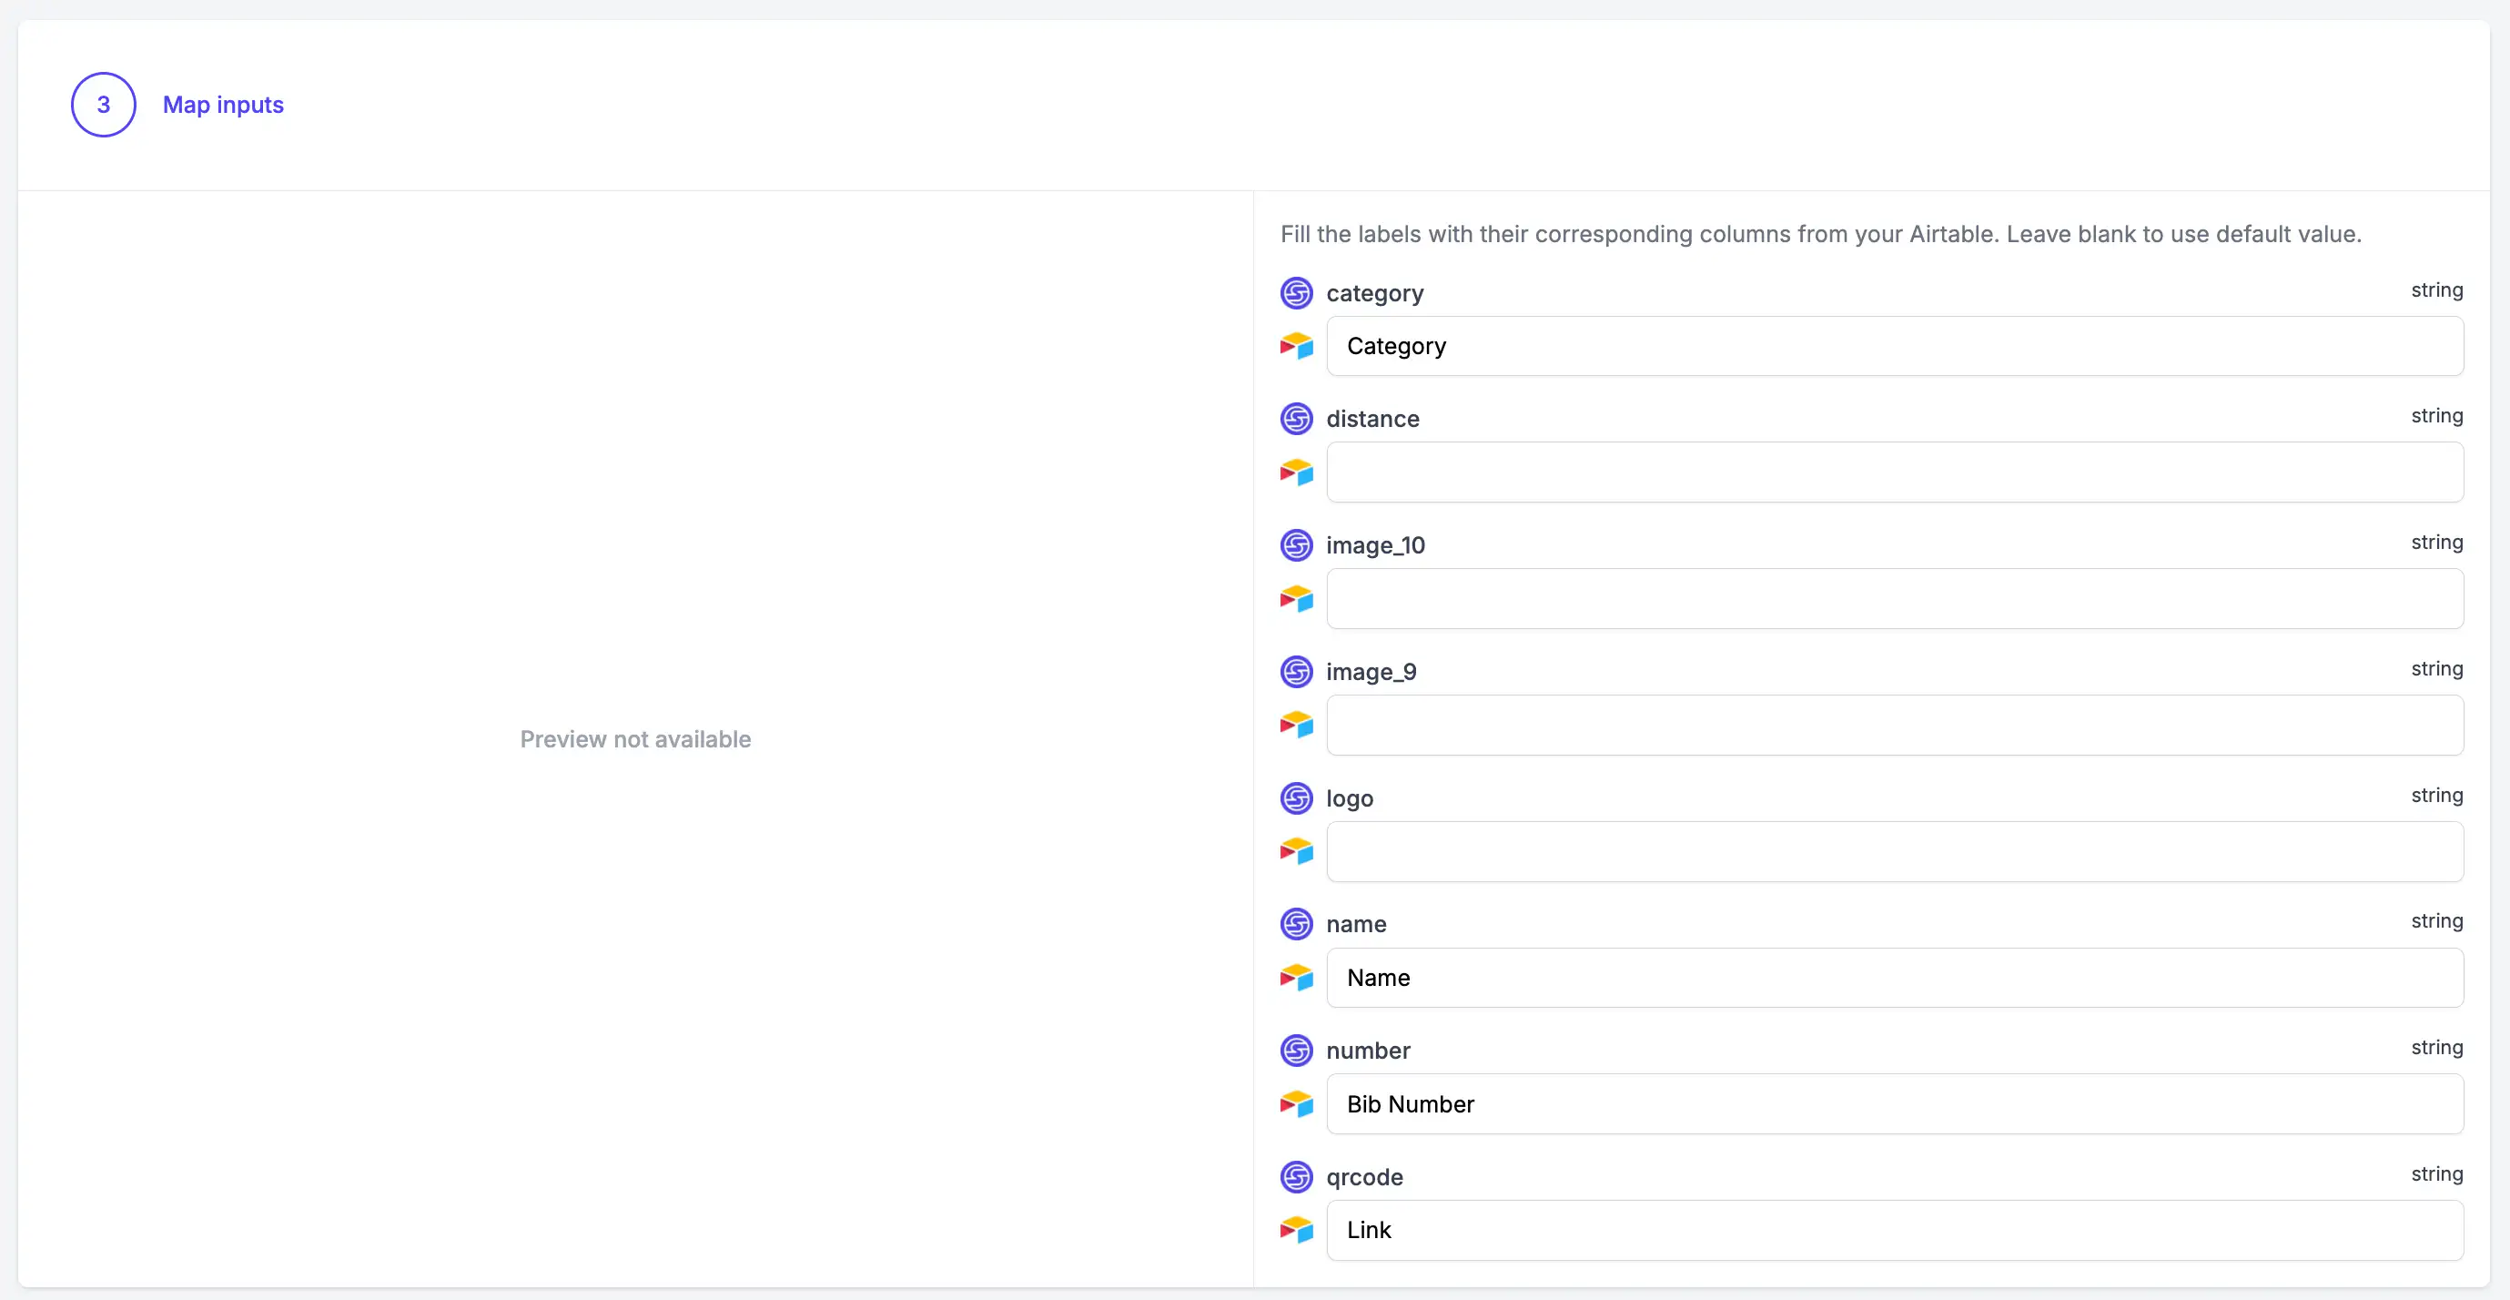Click the Airtable icon beside Category field
Viewport: 2510px width, 1300px height.
pos(1296,346)
